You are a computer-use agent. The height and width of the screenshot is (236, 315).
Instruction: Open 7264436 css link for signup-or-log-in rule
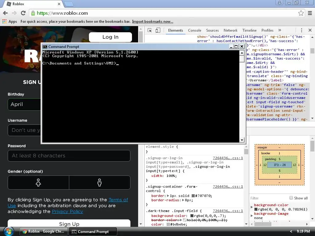[x=228, y=158]
